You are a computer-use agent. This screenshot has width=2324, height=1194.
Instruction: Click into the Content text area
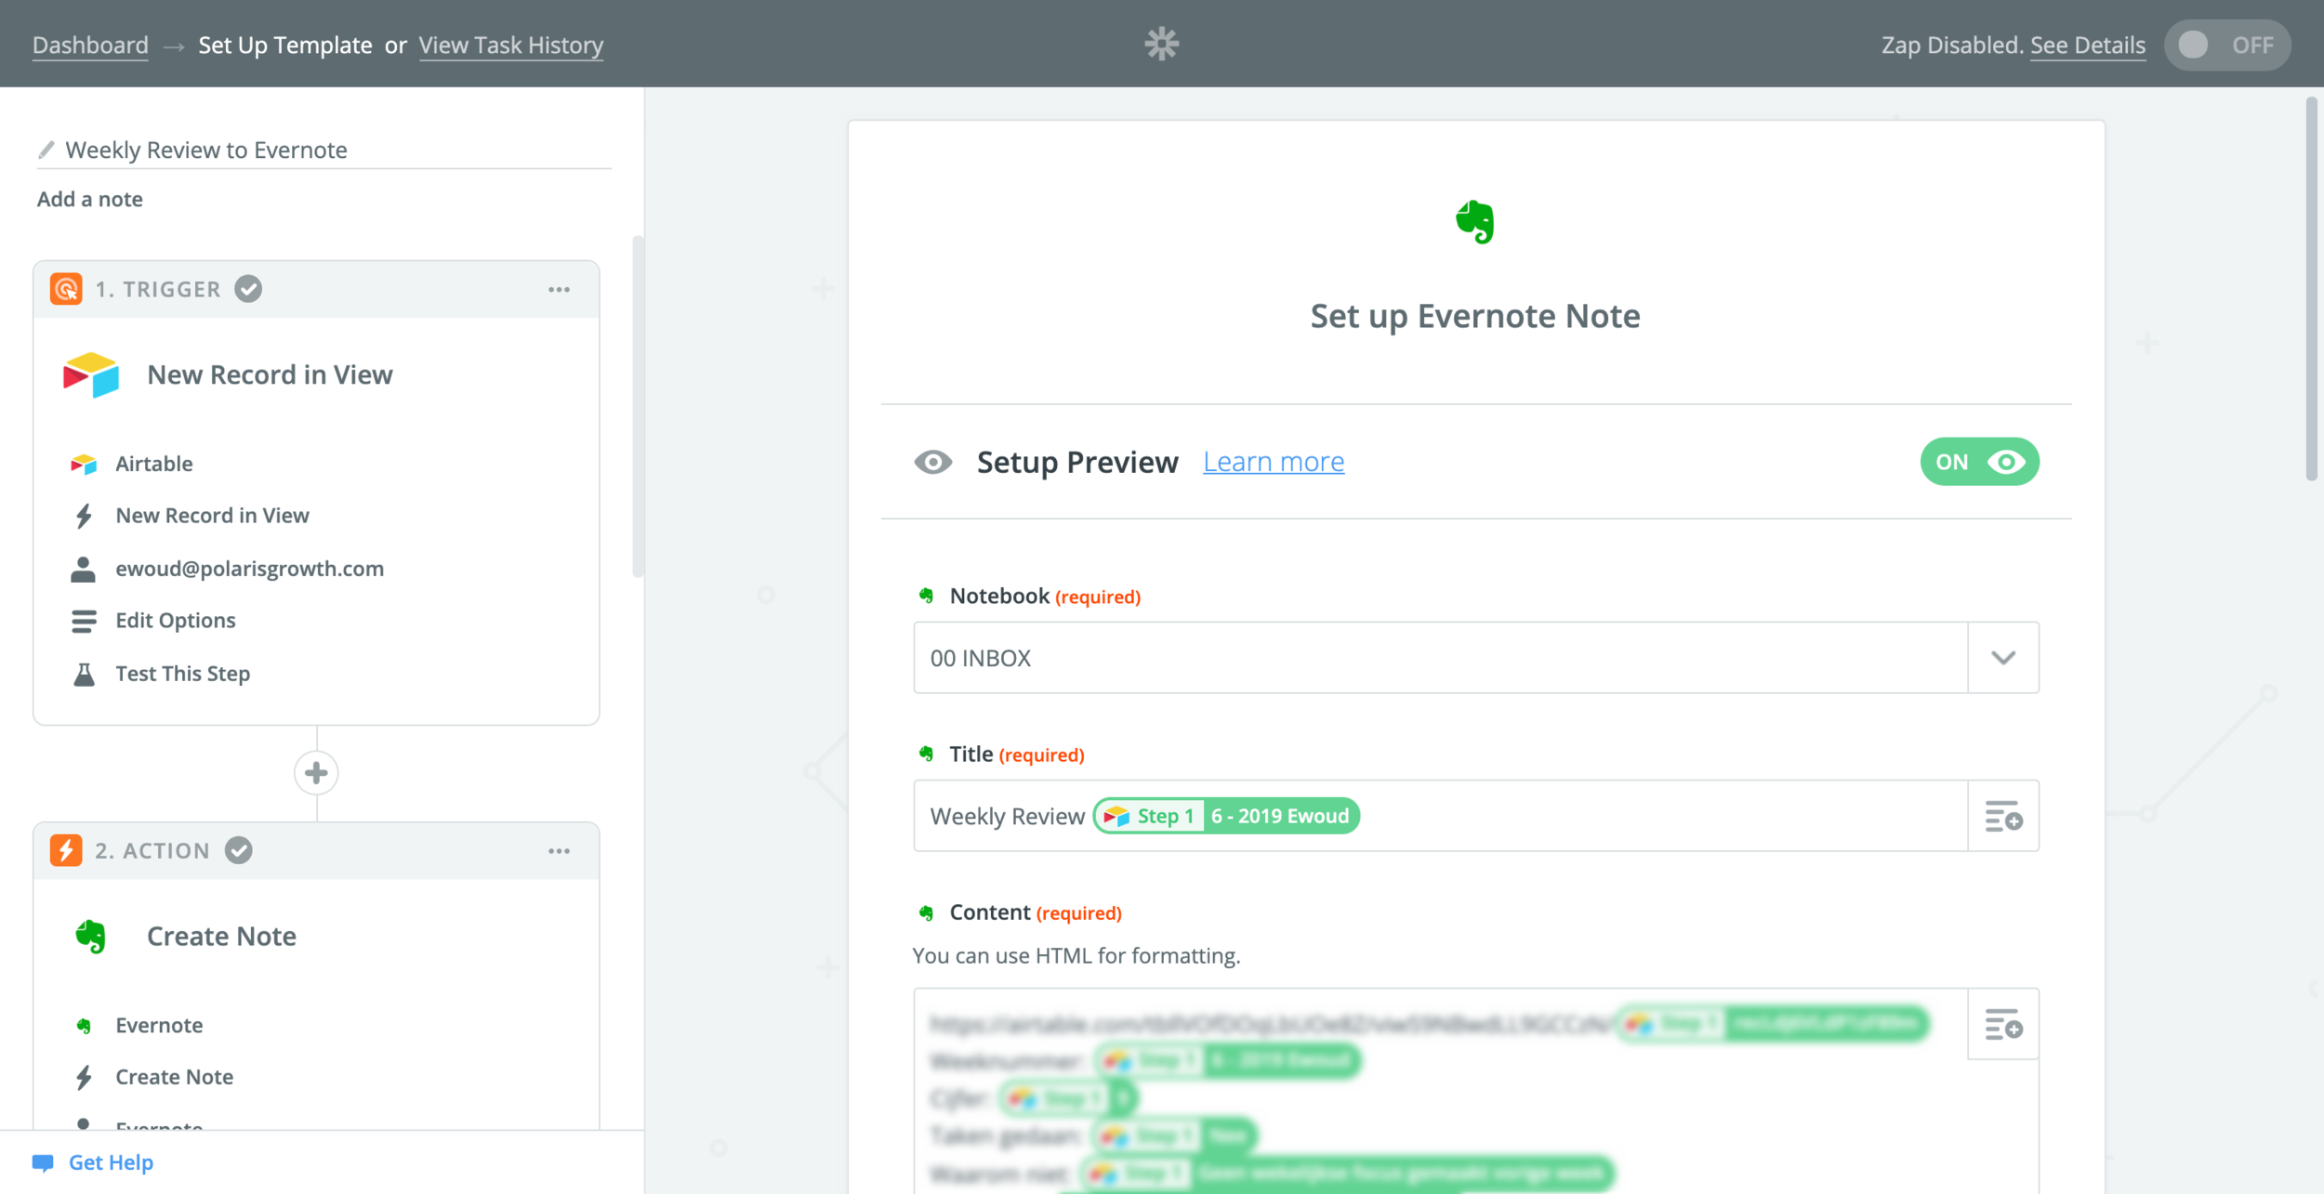(x=1441, y=1091)
